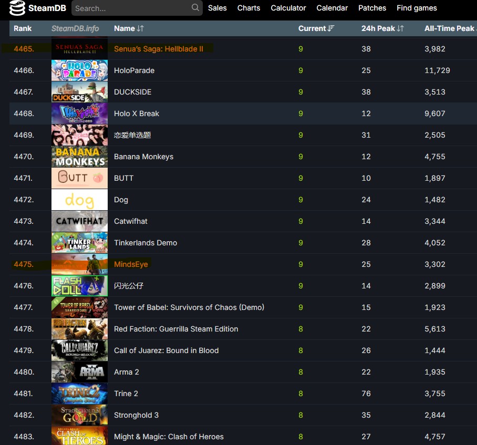Toggle the Current column sort icon

coord(330,28)
